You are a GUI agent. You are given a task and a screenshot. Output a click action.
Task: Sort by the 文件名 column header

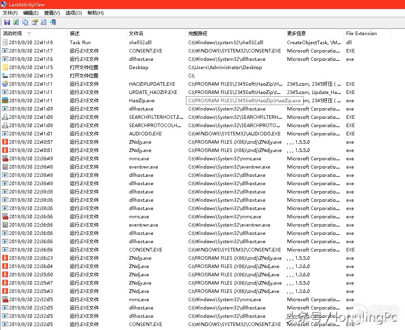coord(136,34)
